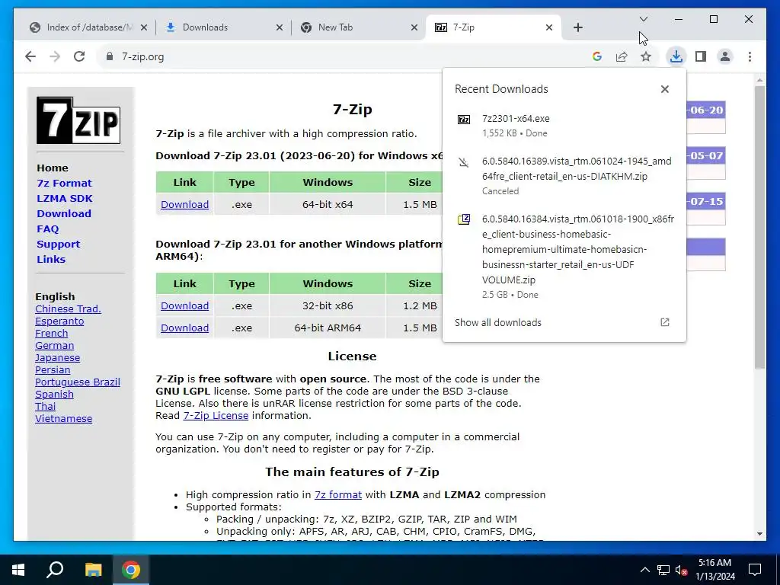Open the Chrome profile avatar menu
The height and width of the screenshot is (585, 780).
click(725, 56)
